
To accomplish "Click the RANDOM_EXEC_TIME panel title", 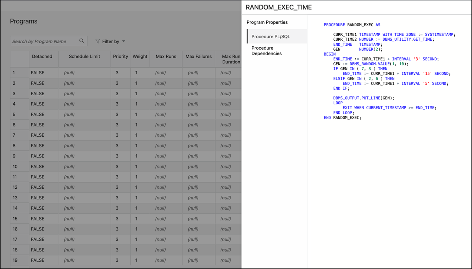I will pos(279,7).
